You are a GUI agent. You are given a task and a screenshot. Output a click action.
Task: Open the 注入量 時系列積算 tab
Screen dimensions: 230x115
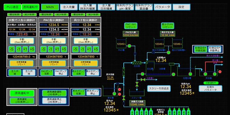coord(87,7)
